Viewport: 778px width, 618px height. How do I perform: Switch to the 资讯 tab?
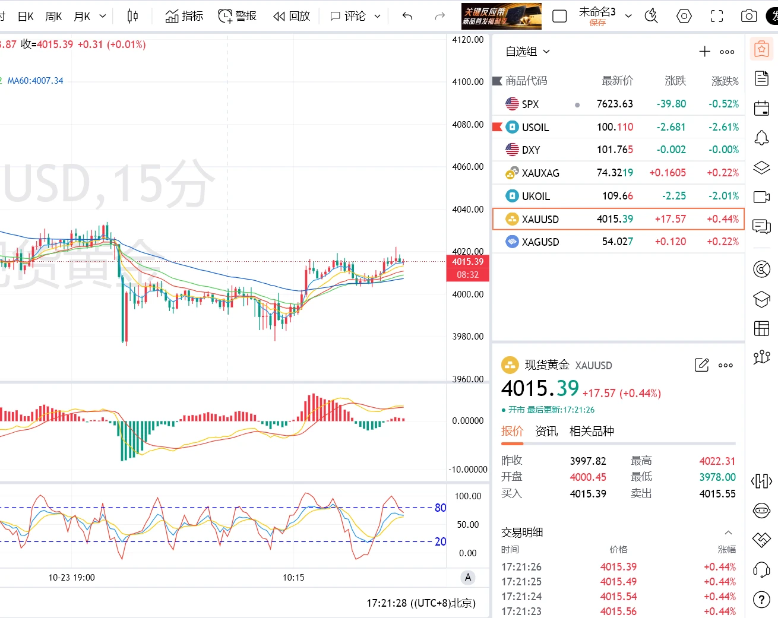click(546, 431)
